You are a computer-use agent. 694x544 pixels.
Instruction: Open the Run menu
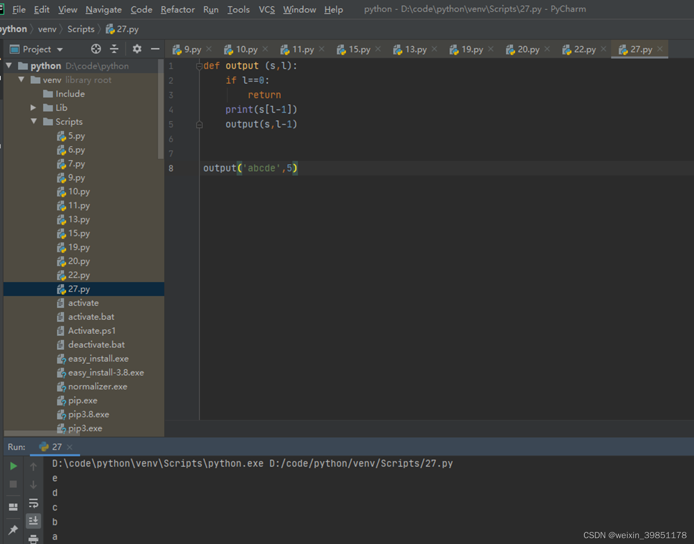point(211,9)
